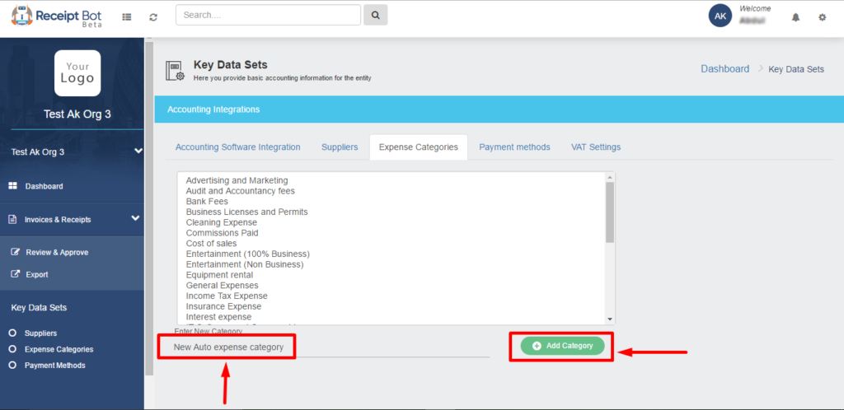Click the refresh sync icon
Screen dimensions: 844x410
point(153,16)
